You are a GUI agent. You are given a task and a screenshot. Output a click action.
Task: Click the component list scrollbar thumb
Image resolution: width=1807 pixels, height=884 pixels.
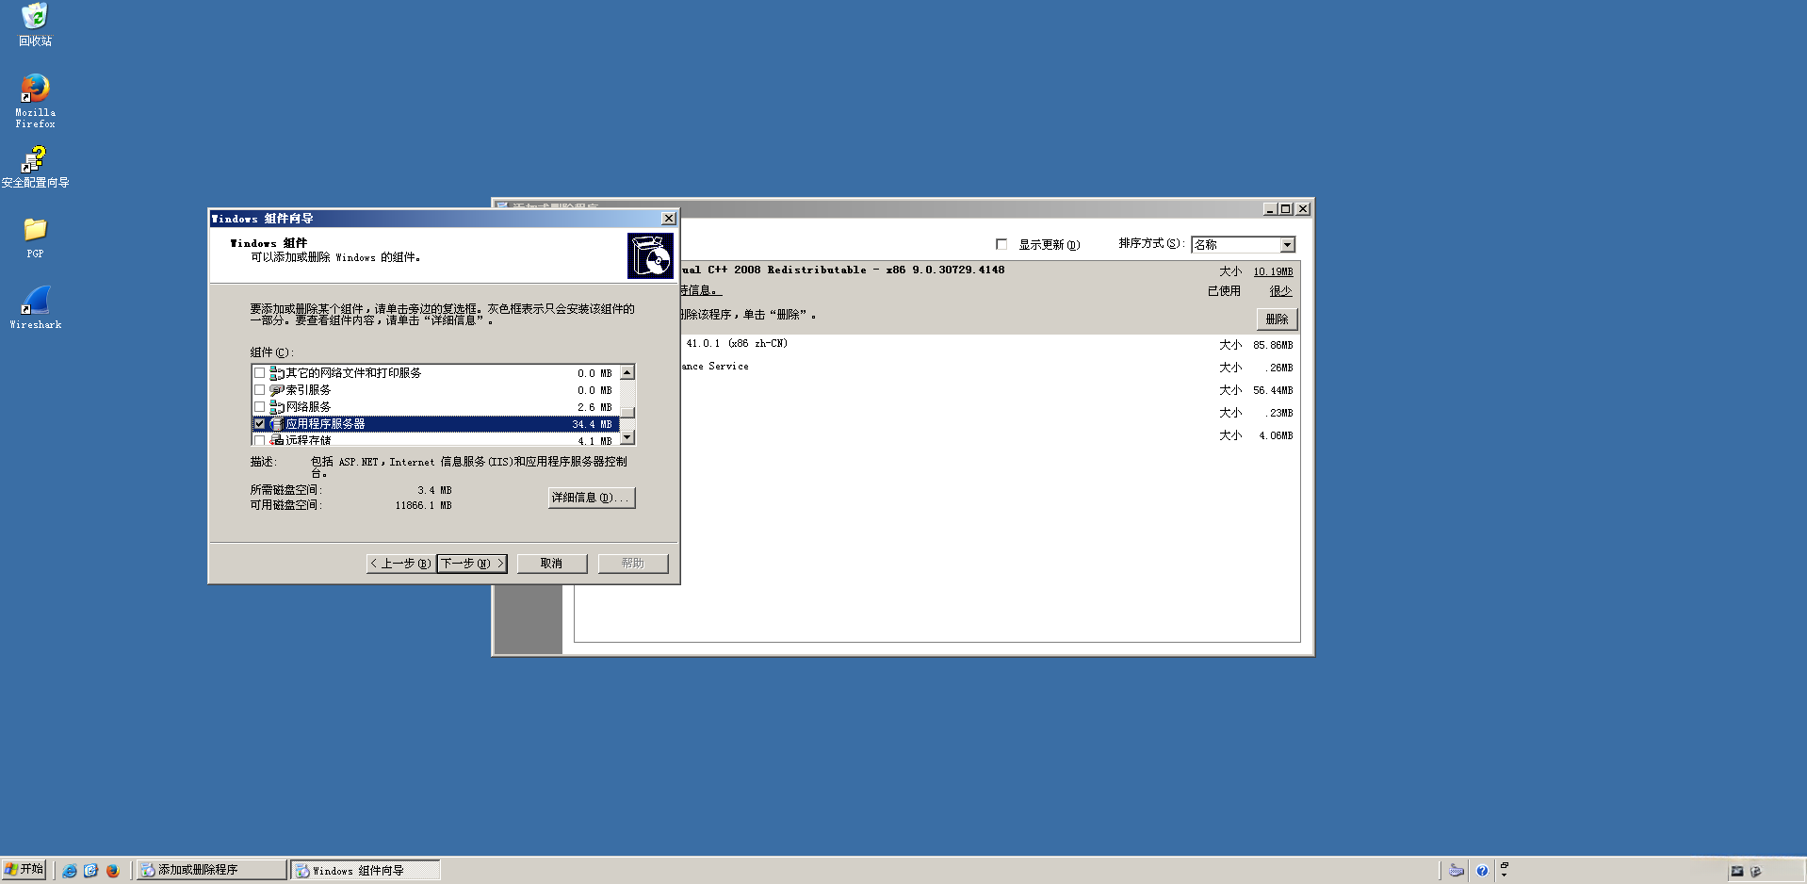tap(627, 412)
